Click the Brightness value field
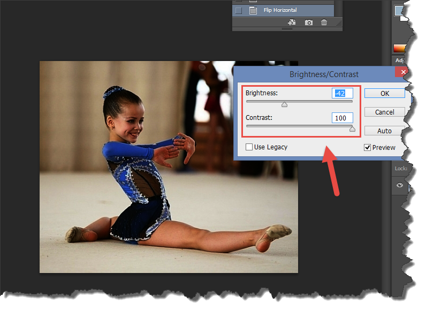 tap(343, 93)
